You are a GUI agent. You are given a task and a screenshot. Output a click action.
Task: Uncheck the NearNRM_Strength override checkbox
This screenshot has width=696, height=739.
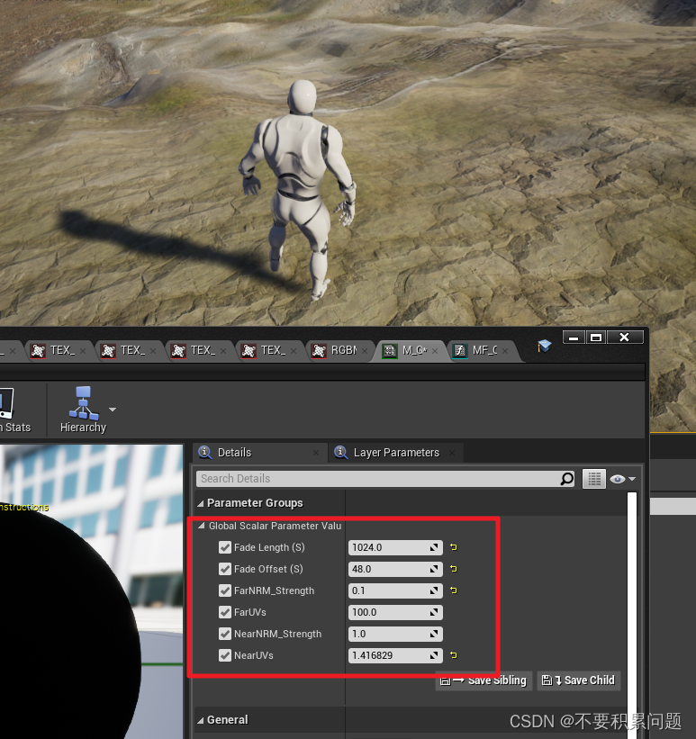point(225,634)
